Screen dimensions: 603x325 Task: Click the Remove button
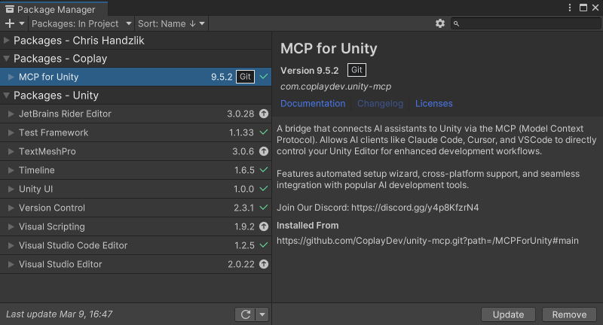tap(569, 314)
